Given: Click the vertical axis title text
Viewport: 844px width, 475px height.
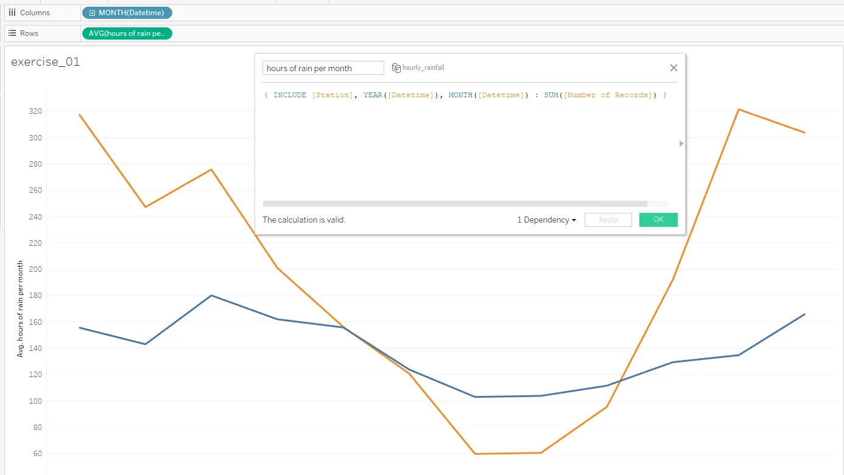Looking at the screenshot, I should 20,308.
